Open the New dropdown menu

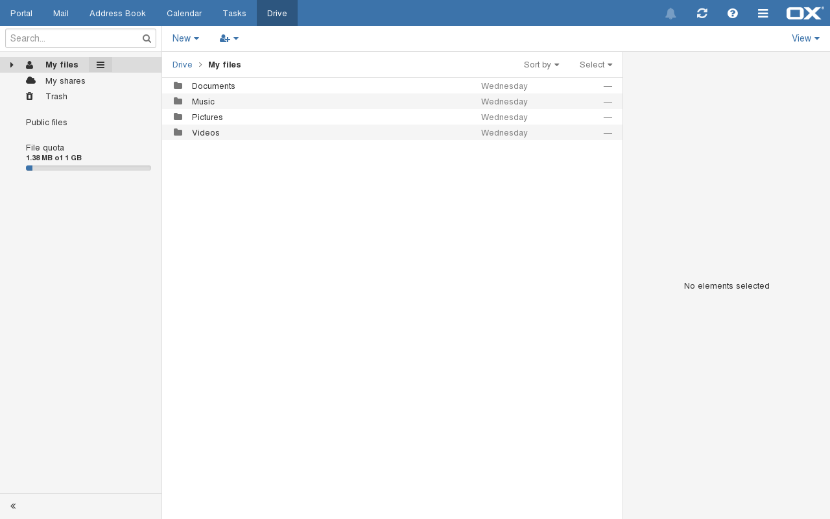(x=185, y=39)
